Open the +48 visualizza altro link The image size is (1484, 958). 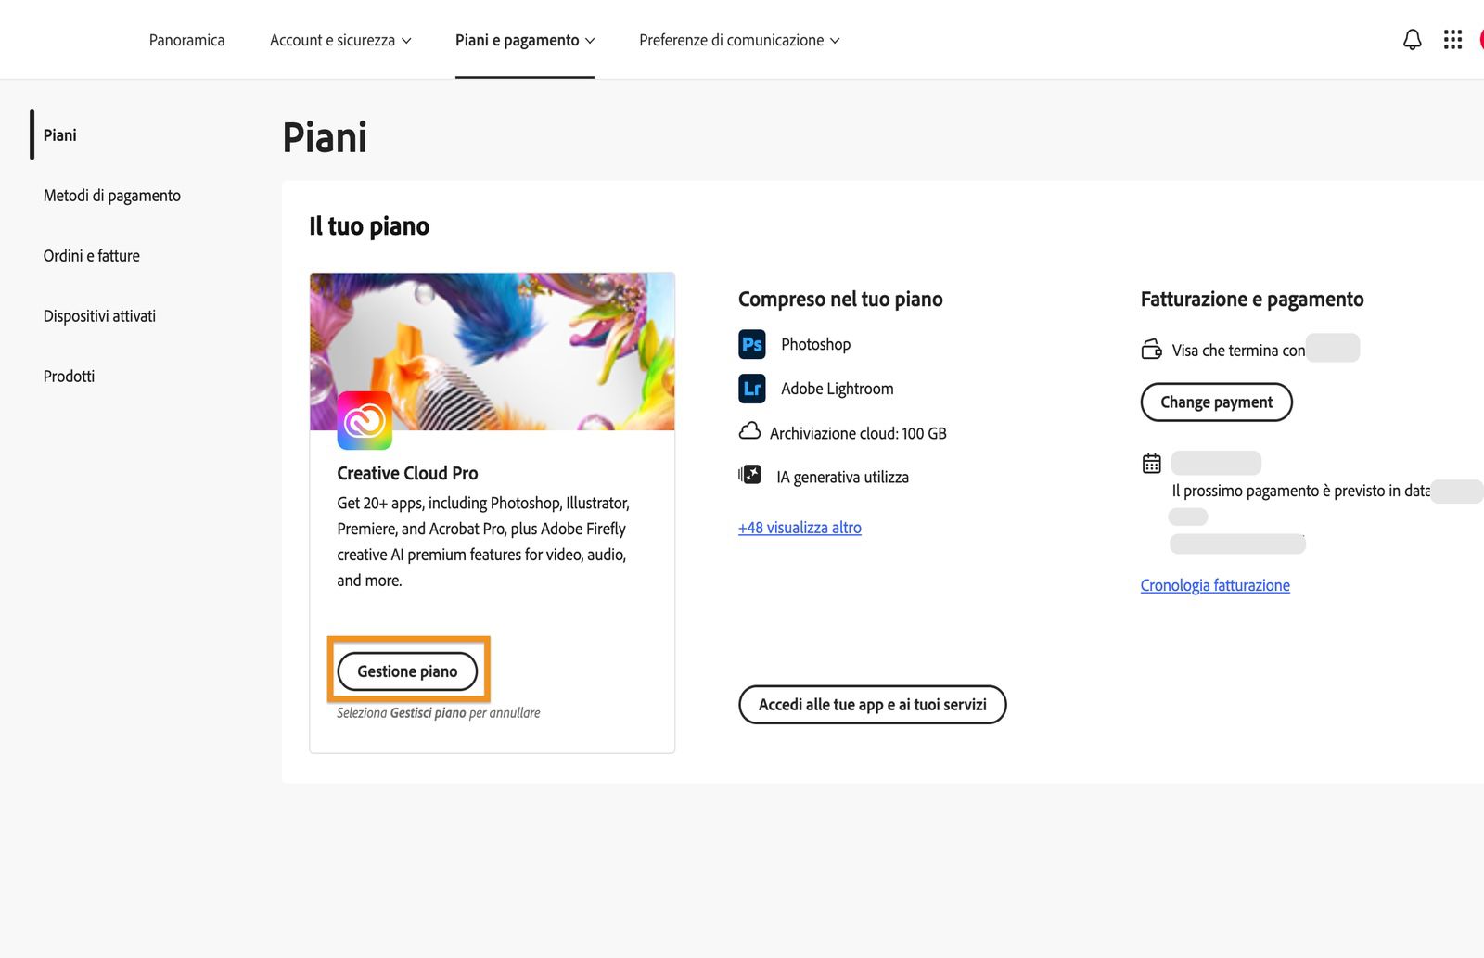coord(800,528)
